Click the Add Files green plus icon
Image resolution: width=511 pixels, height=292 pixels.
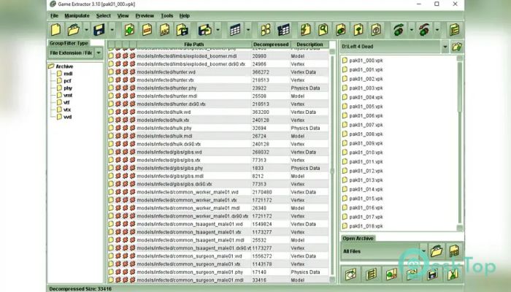(x=129, y=30)
